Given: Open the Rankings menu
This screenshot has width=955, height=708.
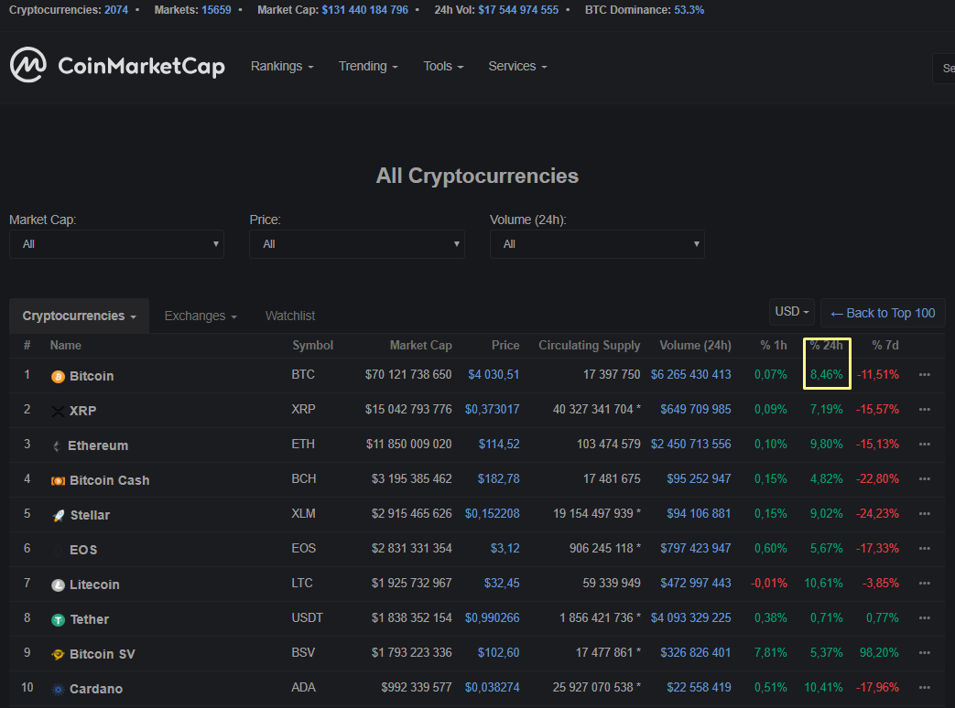Looking at the screenshot, I should click(282, 66).
